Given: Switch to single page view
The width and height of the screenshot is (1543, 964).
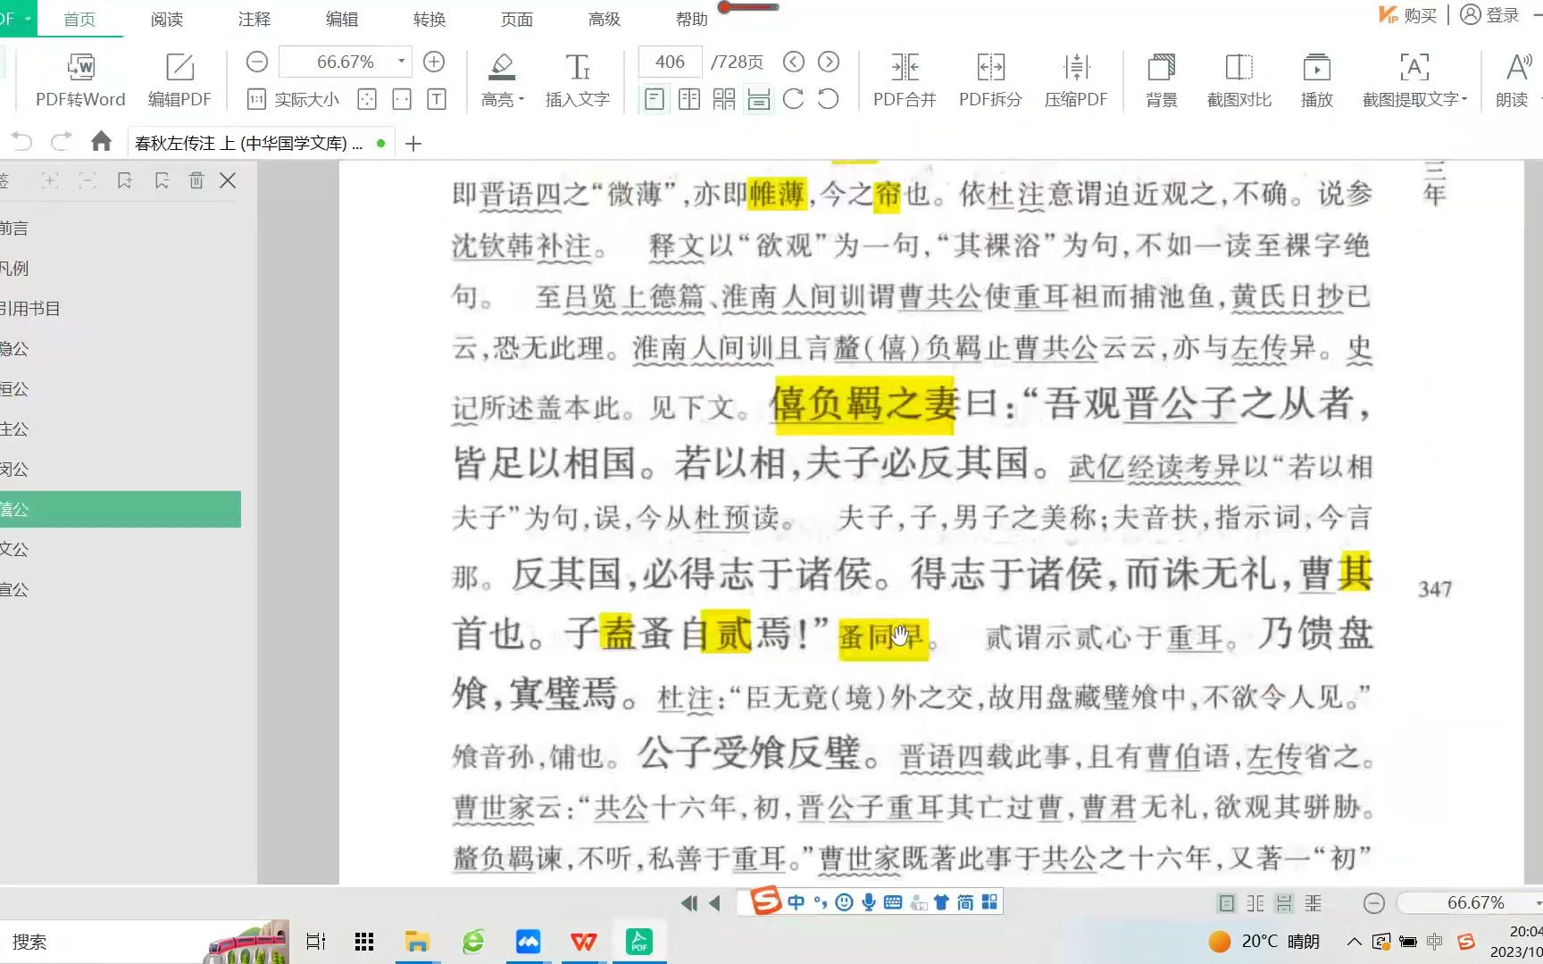Looking at the screenshot, I should pyautogui.click(x=655, y=99).
